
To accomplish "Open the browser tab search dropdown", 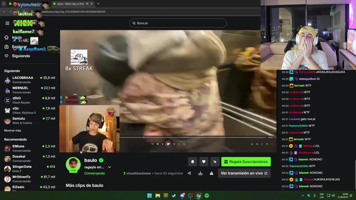I will tap(4, 4).
